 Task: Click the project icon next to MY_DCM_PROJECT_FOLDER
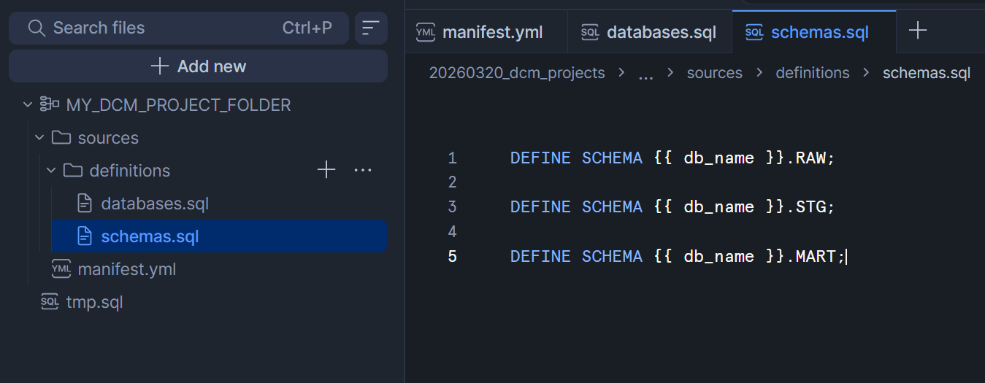(50, 104)
